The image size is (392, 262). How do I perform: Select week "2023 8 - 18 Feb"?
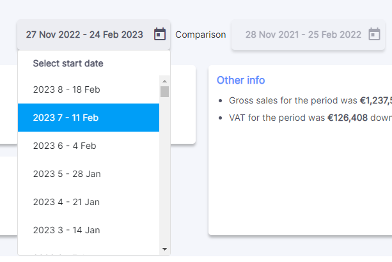pyautogui.click(x=67, y=89)
